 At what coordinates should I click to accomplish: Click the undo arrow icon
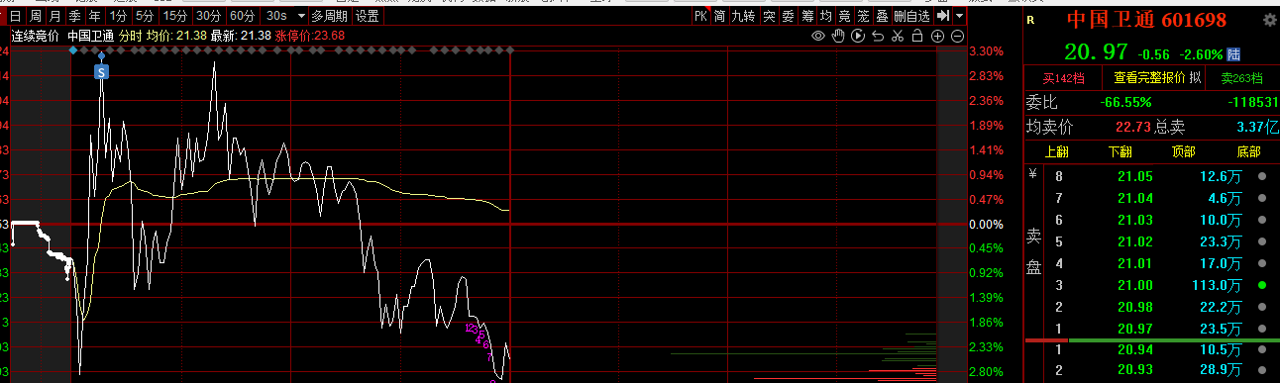pyautogui.click(x=878, y=36)
